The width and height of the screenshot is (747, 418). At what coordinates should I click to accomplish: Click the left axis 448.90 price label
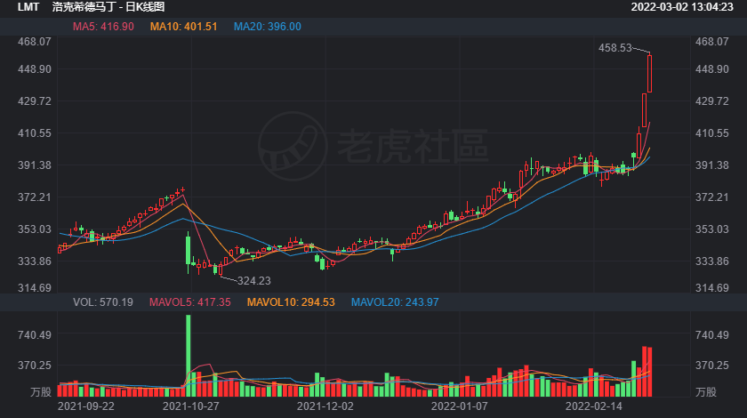pos(35,69)
